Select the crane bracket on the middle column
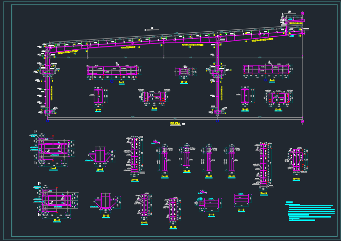This screenshot has width=341, height=241. pyautogui.click(x=218, y=72)
